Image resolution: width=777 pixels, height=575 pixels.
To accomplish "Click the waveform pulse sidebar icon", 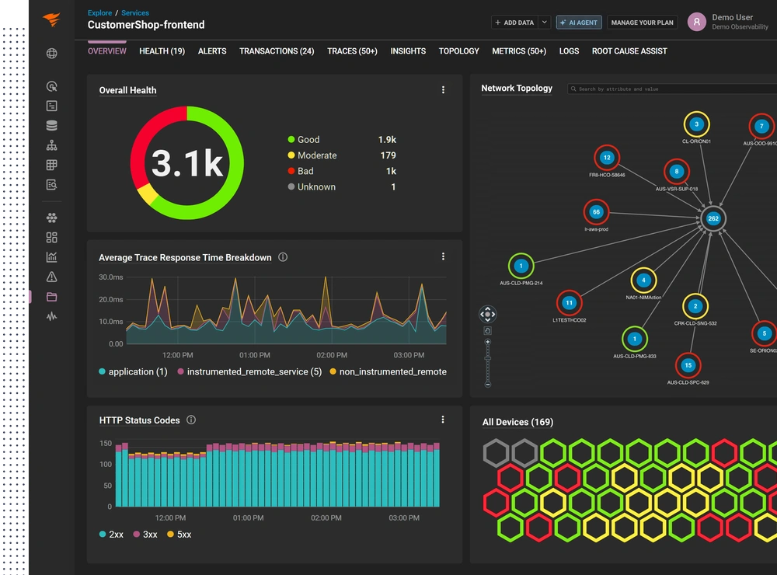I will 51,316.
